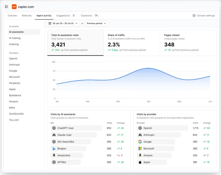Switch to the Overview tab
The width and height of the screenshot is (221, 175).
click(x=12, y=16)
